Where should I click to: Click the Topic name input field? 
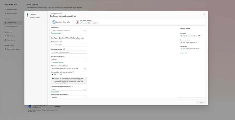[69, 45]
